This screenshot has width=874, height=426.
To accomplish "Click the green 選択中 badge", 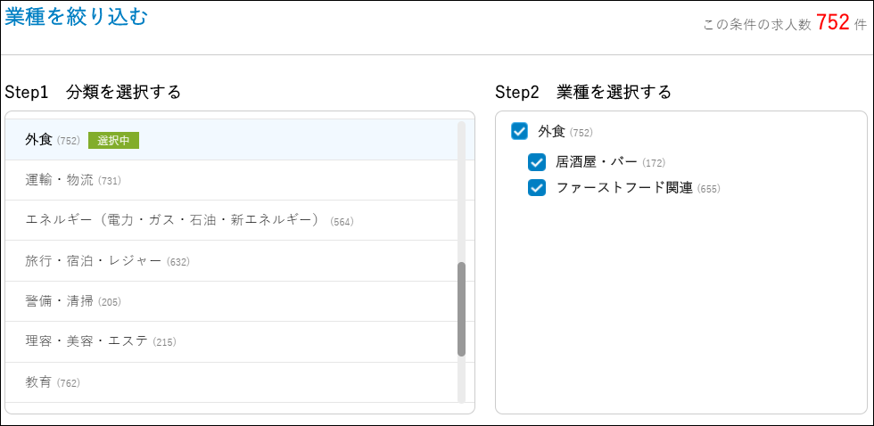I will tap(114, 140).
